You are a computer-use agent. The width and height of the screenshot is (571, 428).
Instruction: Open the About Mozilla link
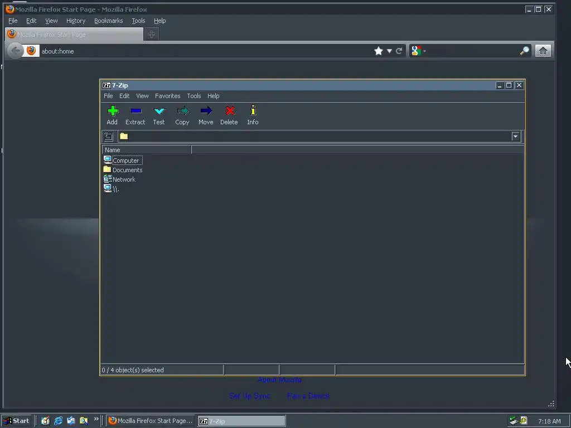click(x=280, y=380)
